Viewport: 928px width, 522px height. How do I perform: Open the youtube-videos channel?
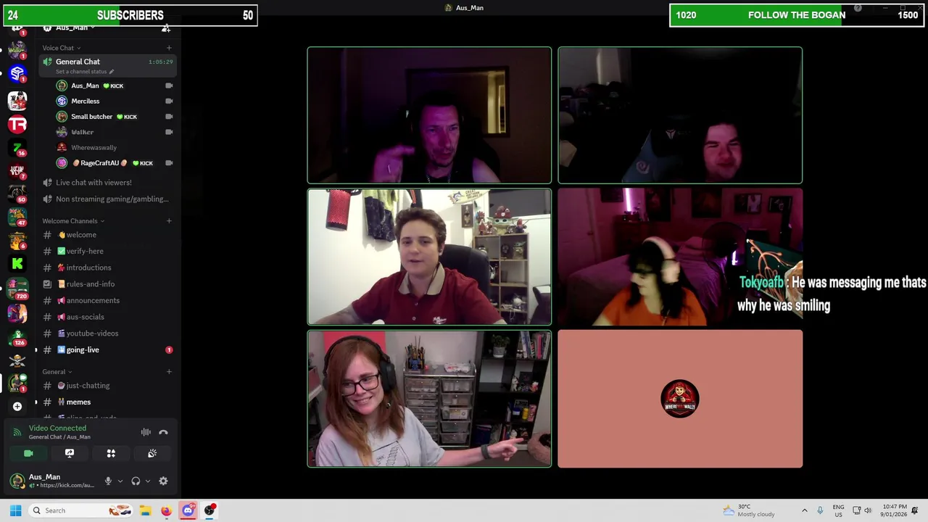coord(107,333)
